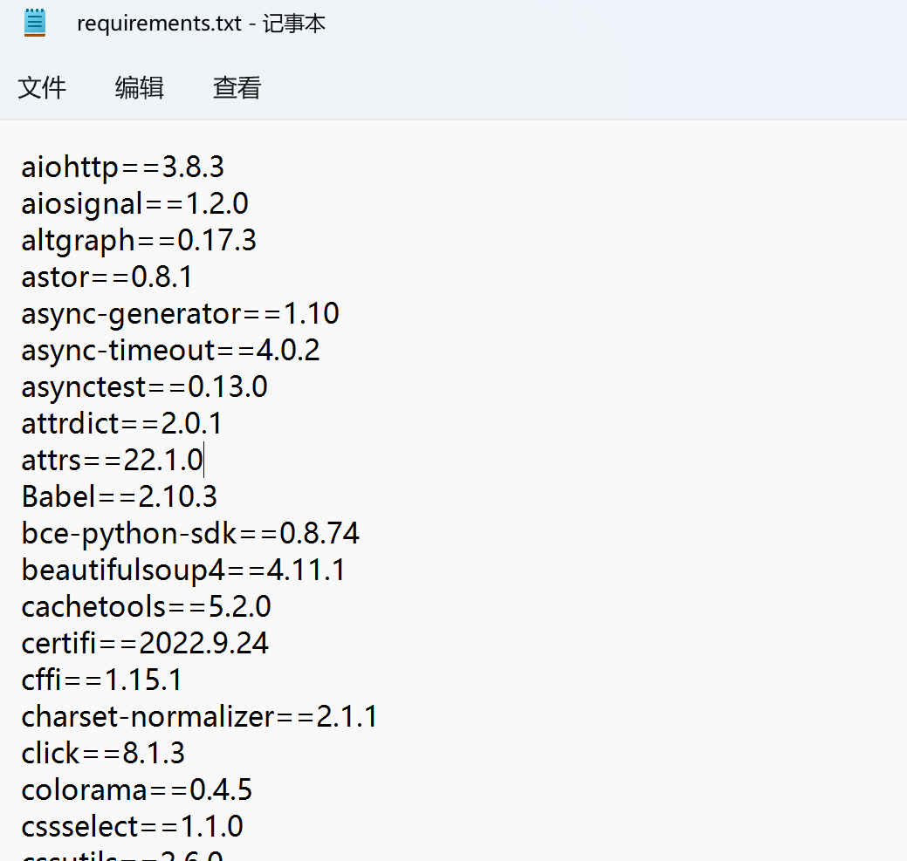Click the async-generator entry
The height and width of the screenshot is (861, 907).
click(x=180, y=313)
